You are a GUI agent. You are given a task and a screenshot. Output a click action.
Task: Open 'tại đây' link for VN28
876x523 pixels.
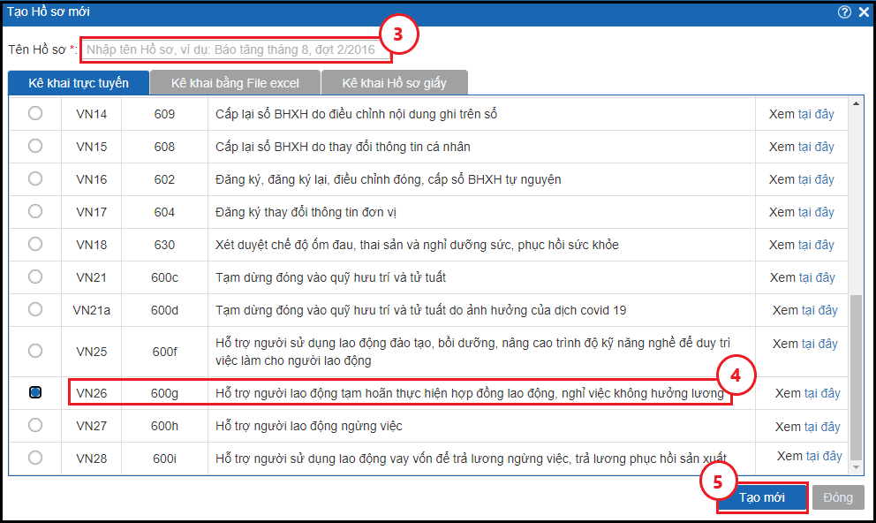tap(824, 456)
